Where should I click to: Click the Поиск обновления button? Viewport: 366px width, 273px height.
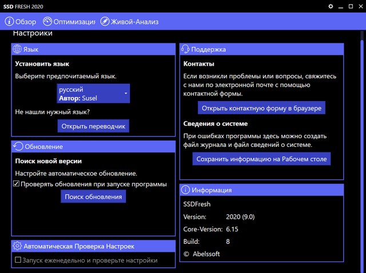coord(93,196)
